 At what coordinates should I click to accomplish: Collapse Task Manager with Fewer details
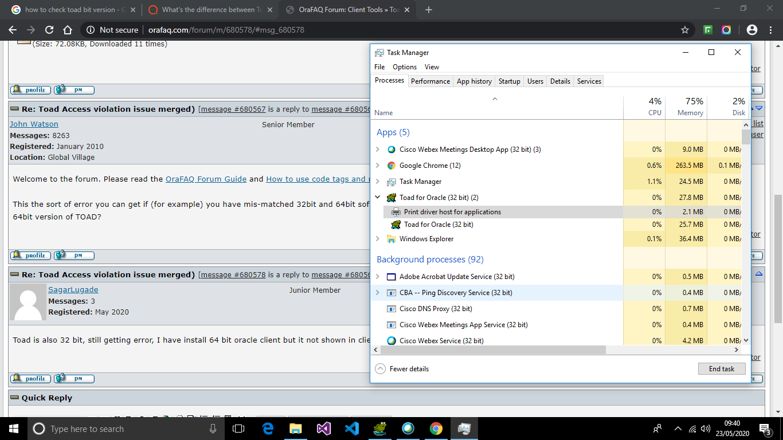[x=403, y=369]
